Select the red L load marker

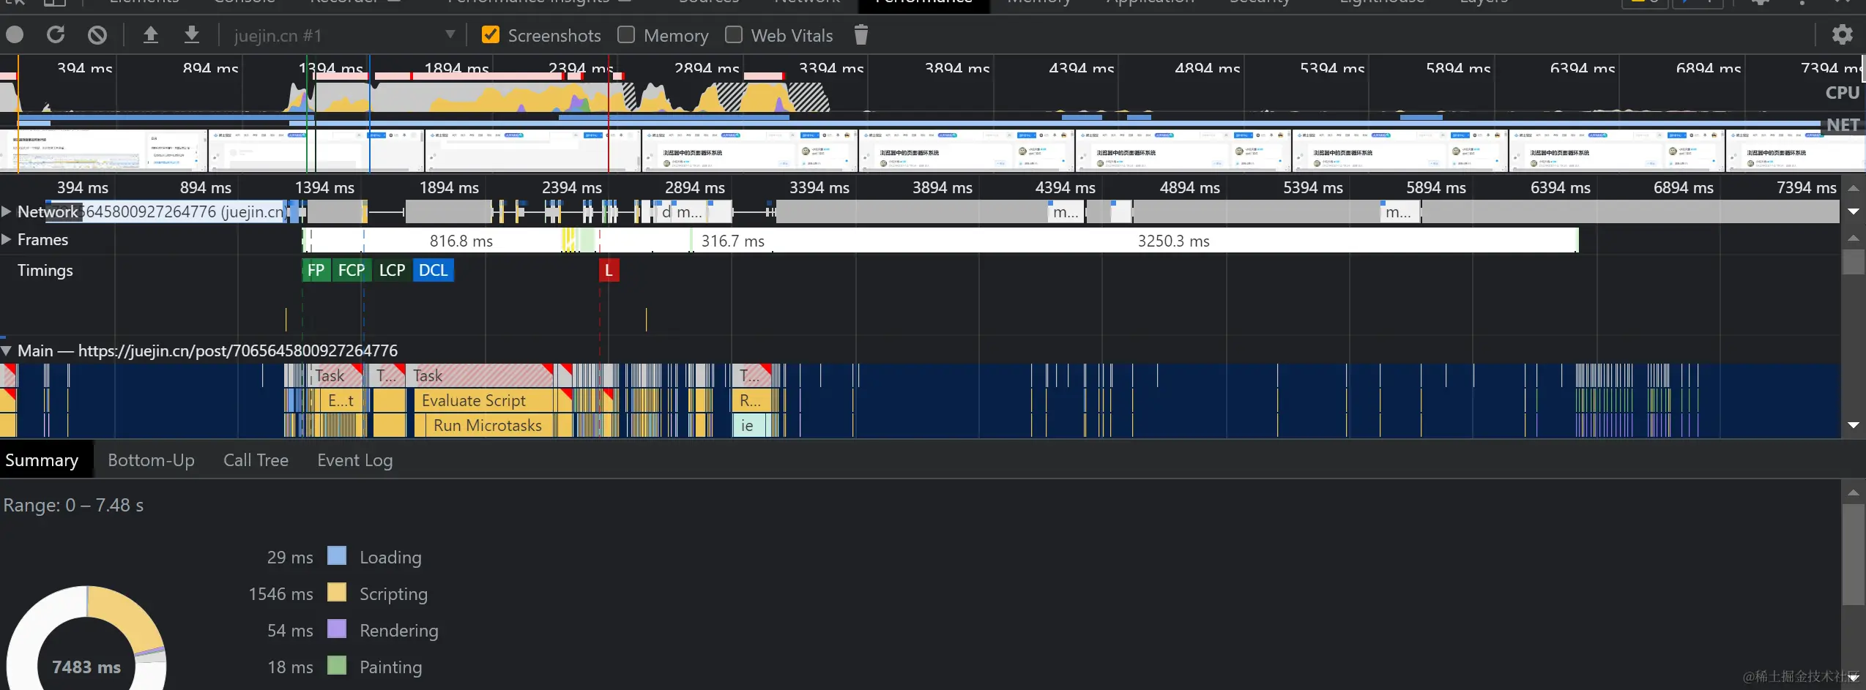tap(609, 271)
